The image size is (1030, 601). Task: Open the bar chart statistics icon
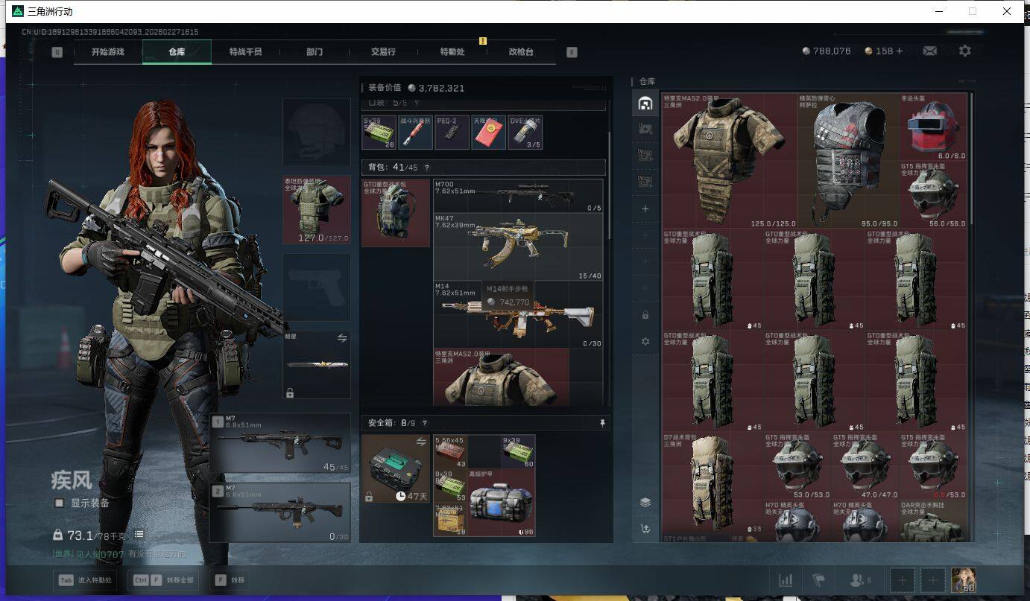coord(786,580)
